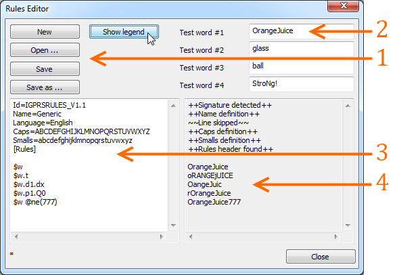Select ++Signature detected++ output line
This screenshot has width=399, height=275.
tap(230, 105)
